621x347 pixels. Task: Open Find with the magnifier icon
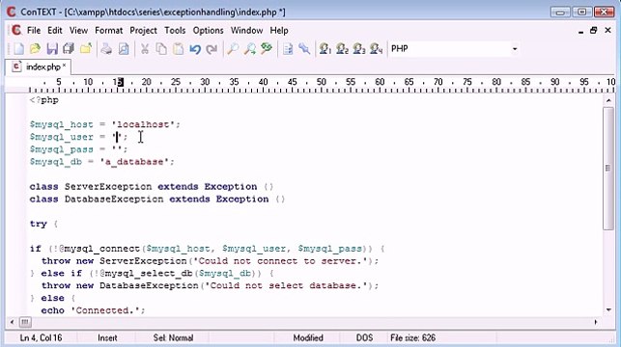233,49
